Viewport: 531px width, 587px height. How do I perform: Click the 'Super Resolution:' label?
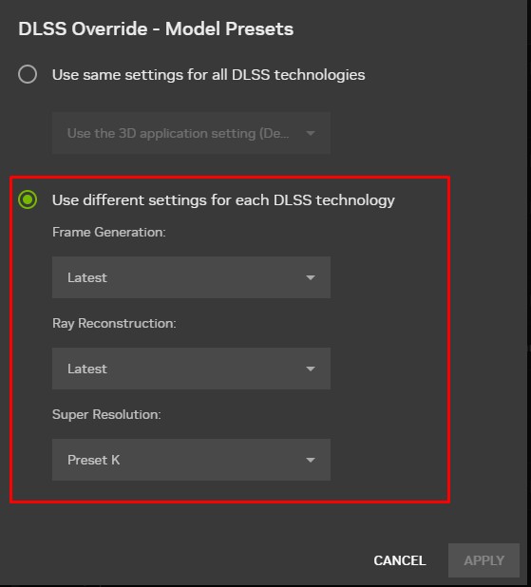tap(106, 414)
